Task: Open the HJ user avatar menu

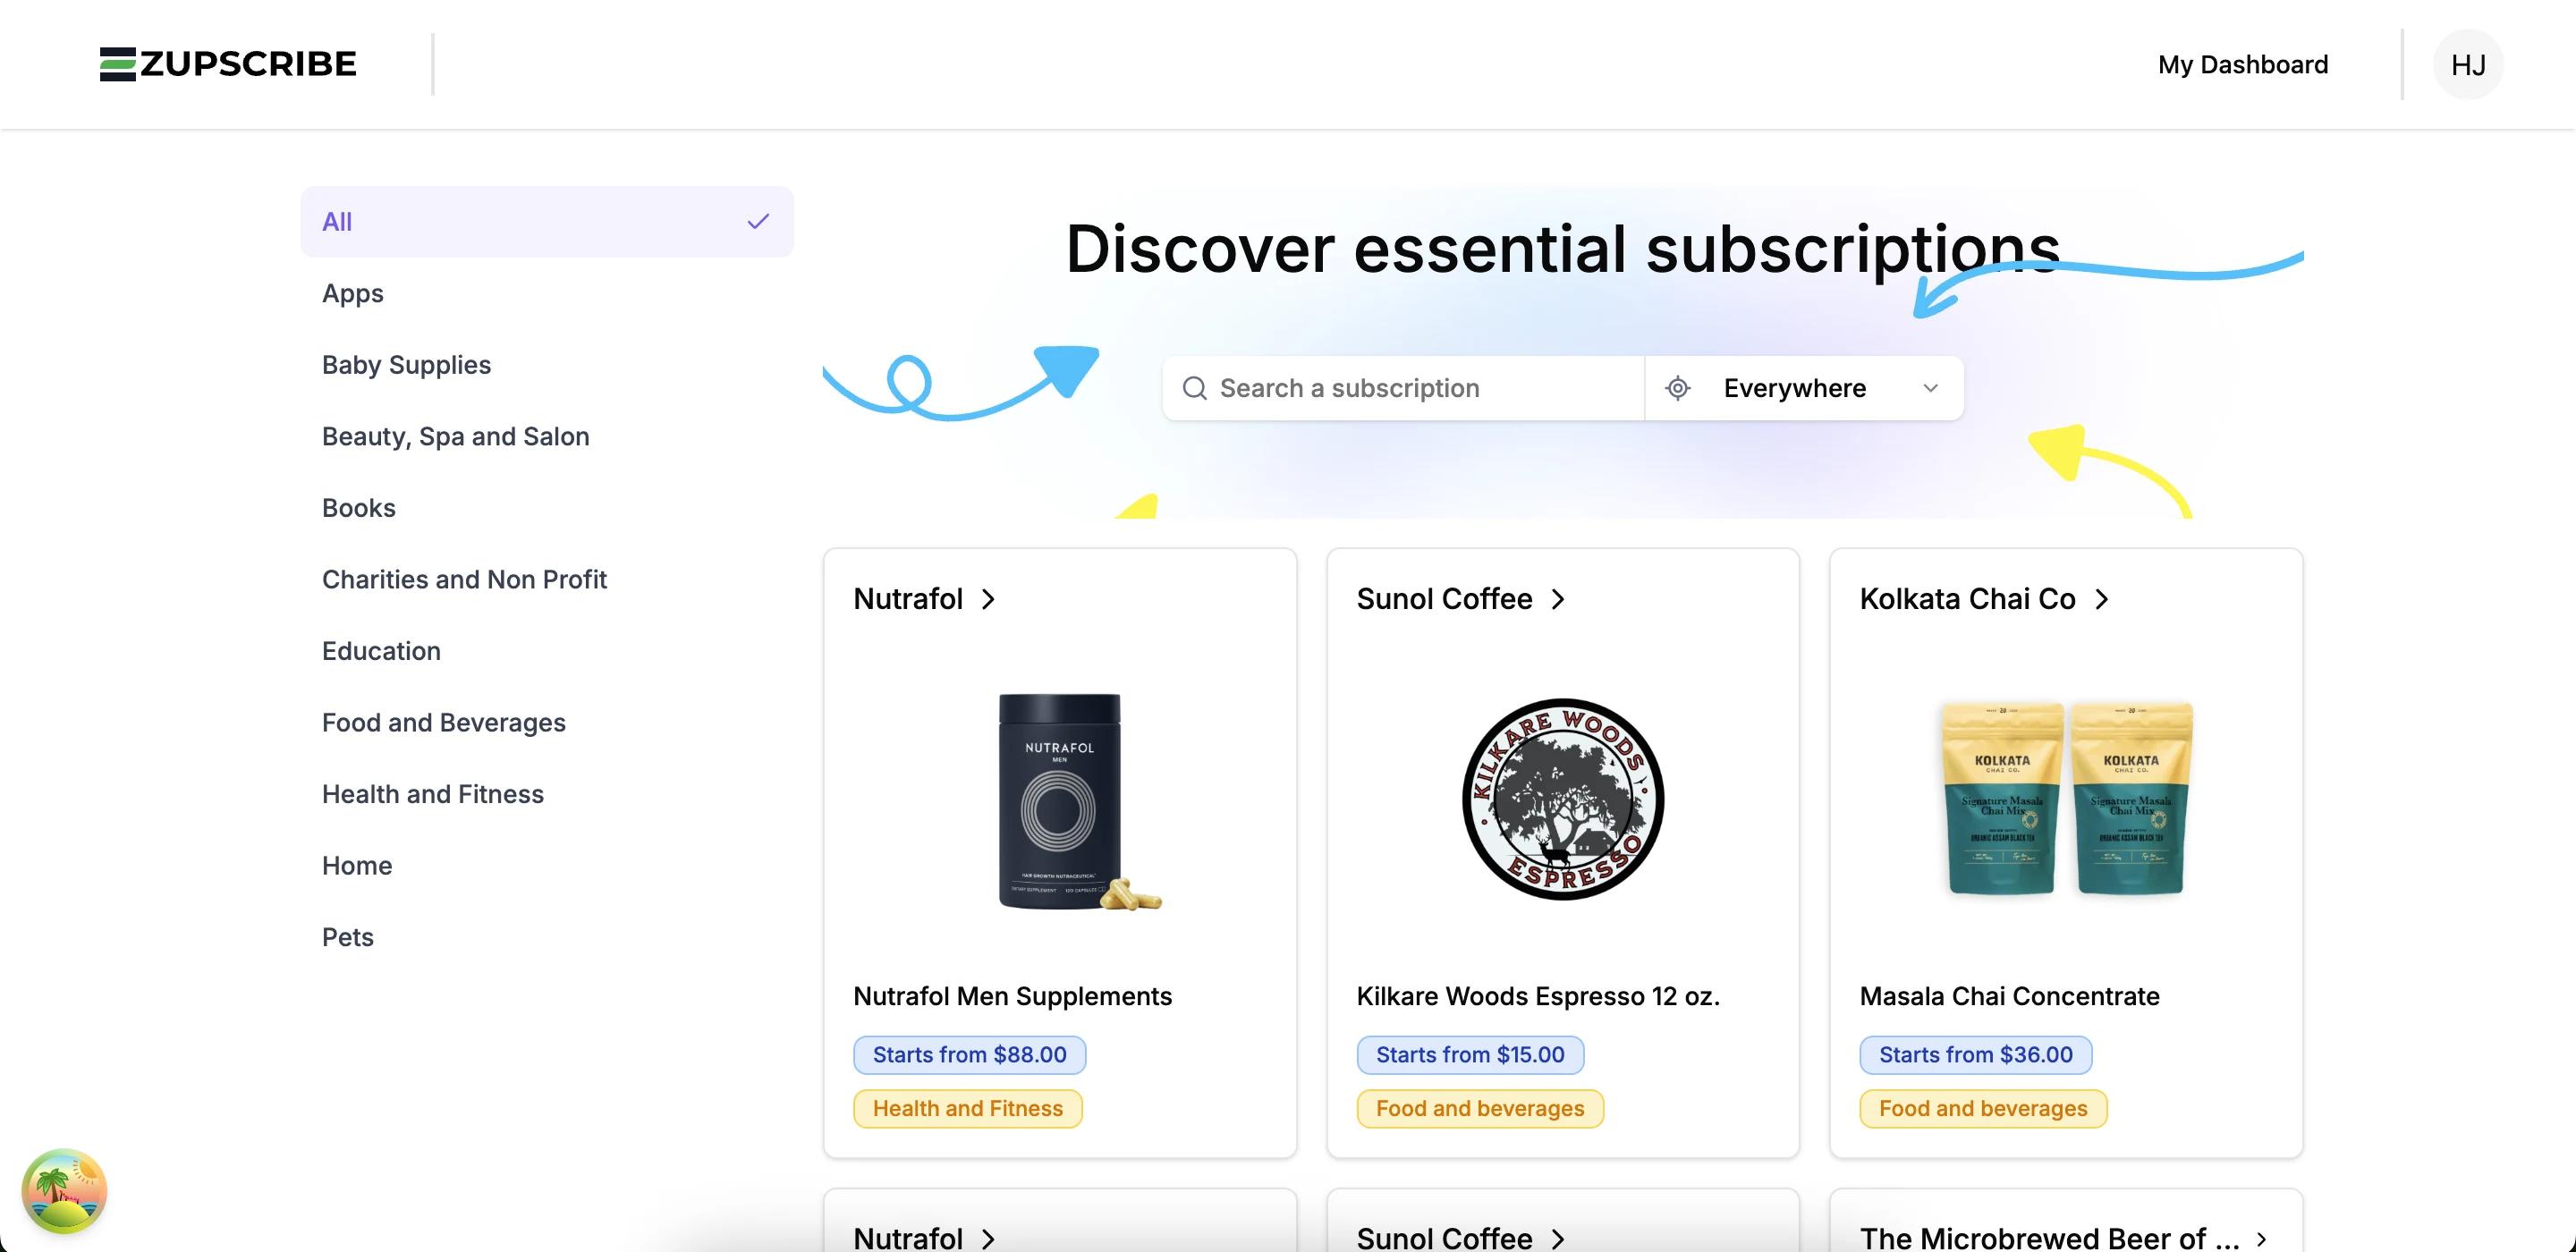Action: point(2467,65)
